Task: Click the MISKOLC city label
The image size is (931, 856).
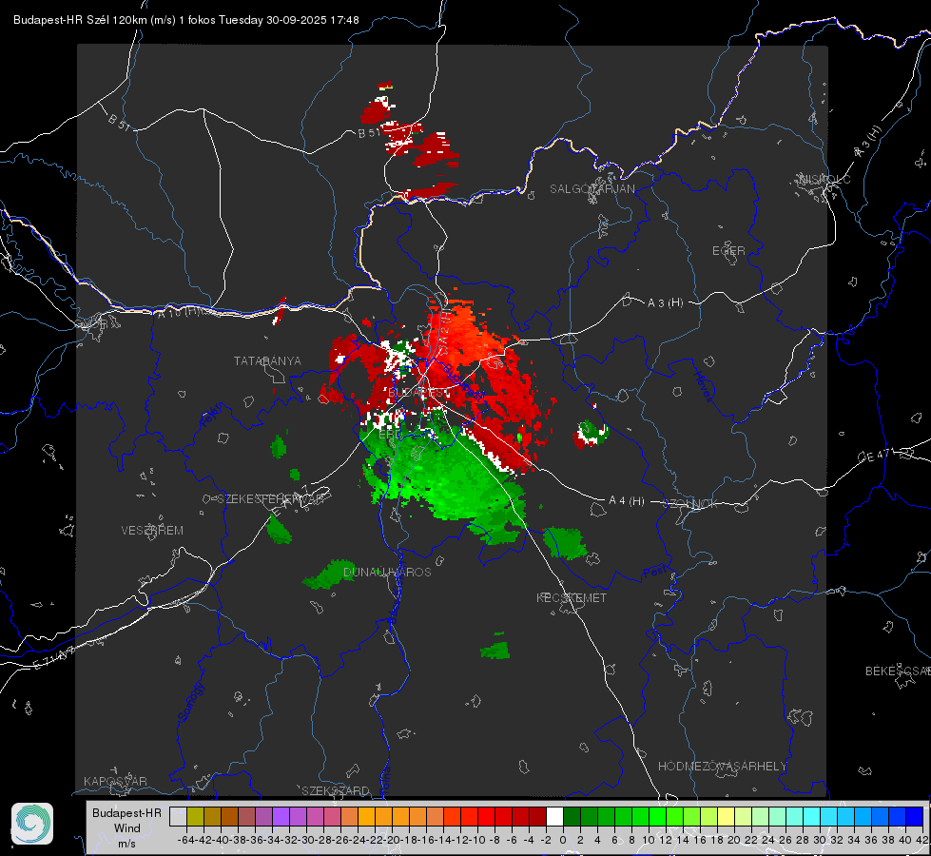Action: click(x=824, y=179)
